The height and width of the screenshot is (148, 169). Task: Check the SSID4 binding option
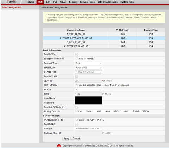(x=141, y=111)
